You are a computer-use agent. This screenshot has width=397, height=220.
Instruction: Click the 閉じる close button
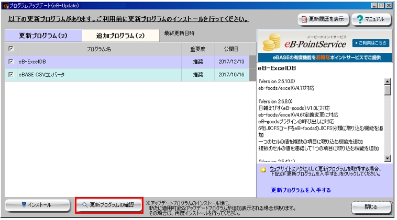[x=371, y=207]
